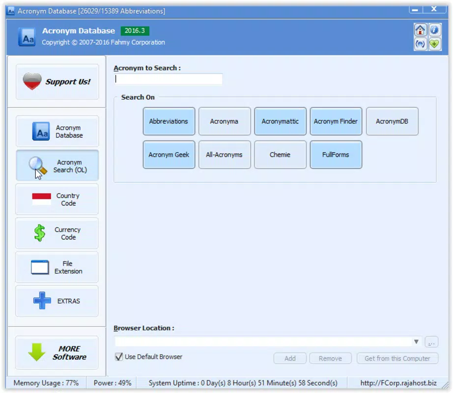Open Support Us! heart button
The image size is (453, 393).
pyautogui.click(x=57, y=82)
